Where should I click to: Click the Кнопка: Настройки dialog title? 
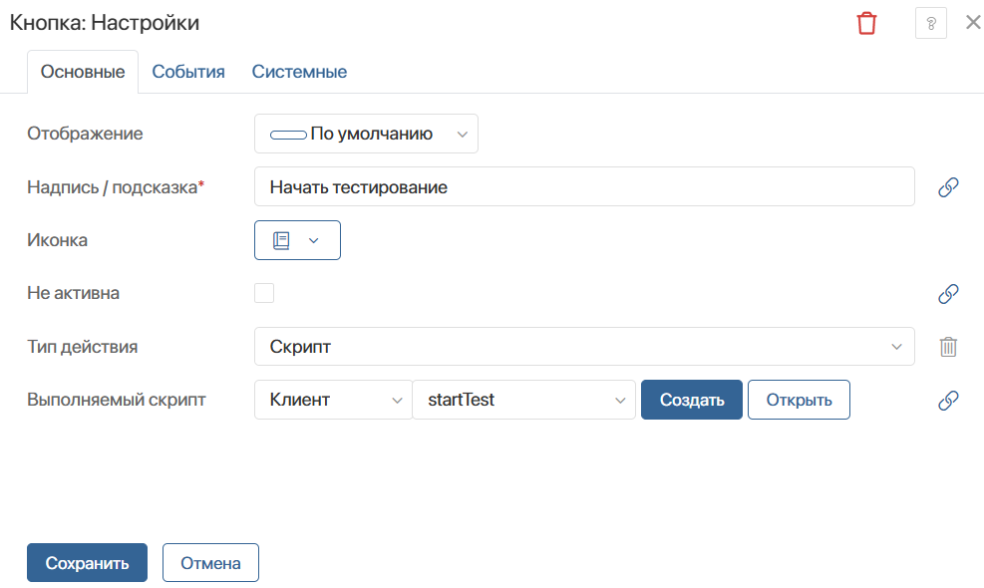[x=105, y=23]
